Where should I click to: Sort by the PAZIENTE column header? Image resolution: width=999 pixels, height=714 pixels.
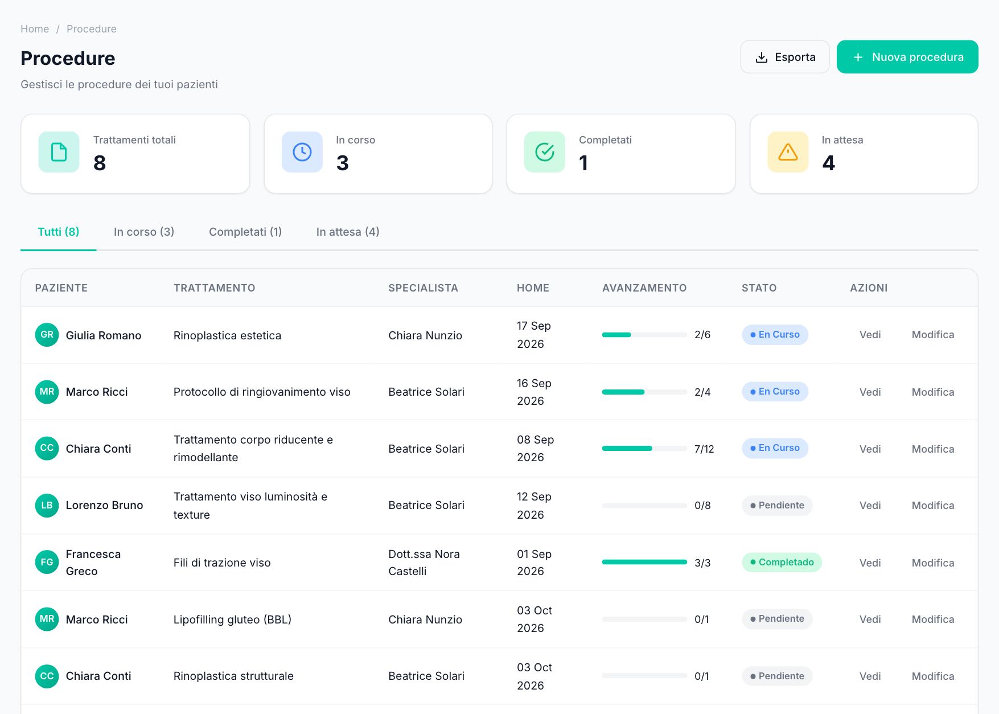61,288
